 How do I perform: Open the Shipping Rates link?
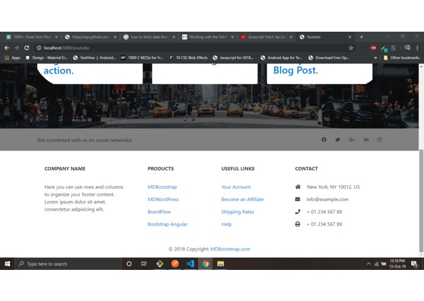tap(238, 211)
